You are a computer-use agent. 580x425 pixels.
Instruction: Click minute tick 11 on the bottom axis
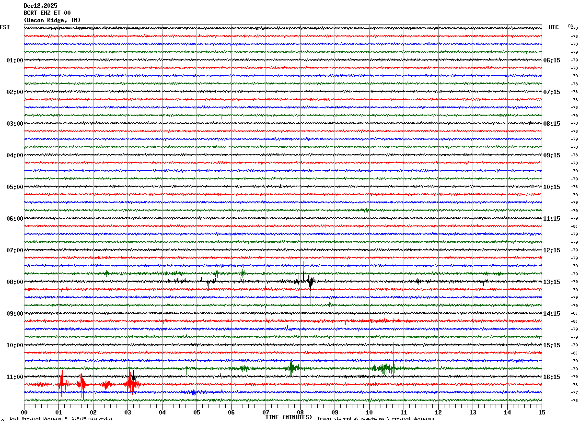[x=404, y=412]
